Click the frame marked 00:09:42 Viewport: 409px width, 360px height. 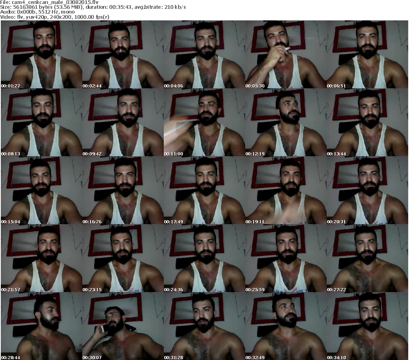pyautogui.click(x=123, y=122)
